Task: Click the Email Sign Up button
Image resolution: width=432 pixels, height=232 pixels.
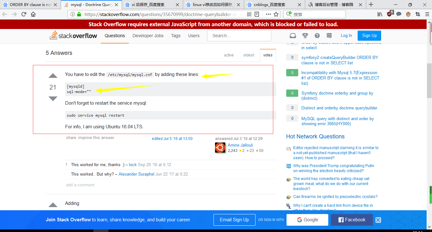Action: point(234,220)
